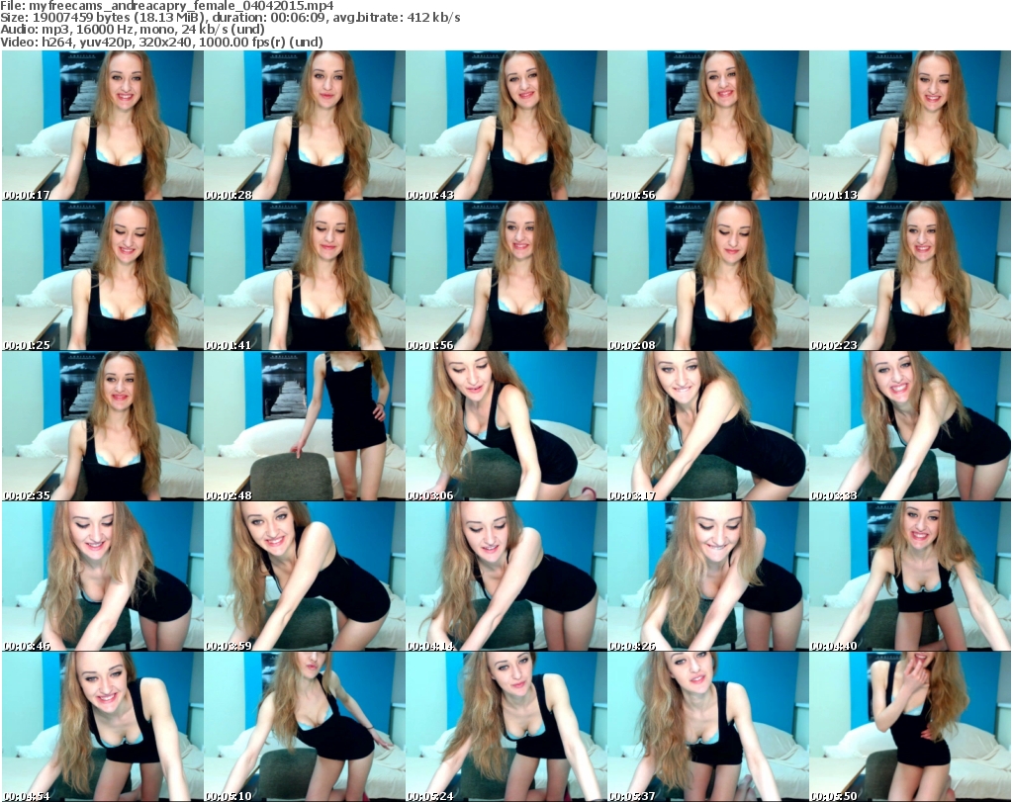Open the frame labeled 00:03:33
This screenshot has height=802, width=1013.
tap(909, 426)
